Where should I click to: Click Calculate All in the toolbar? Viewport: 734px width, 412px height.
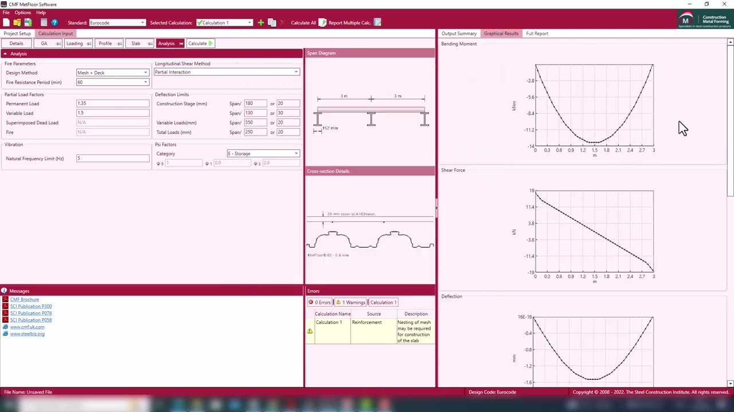[303, 23]
